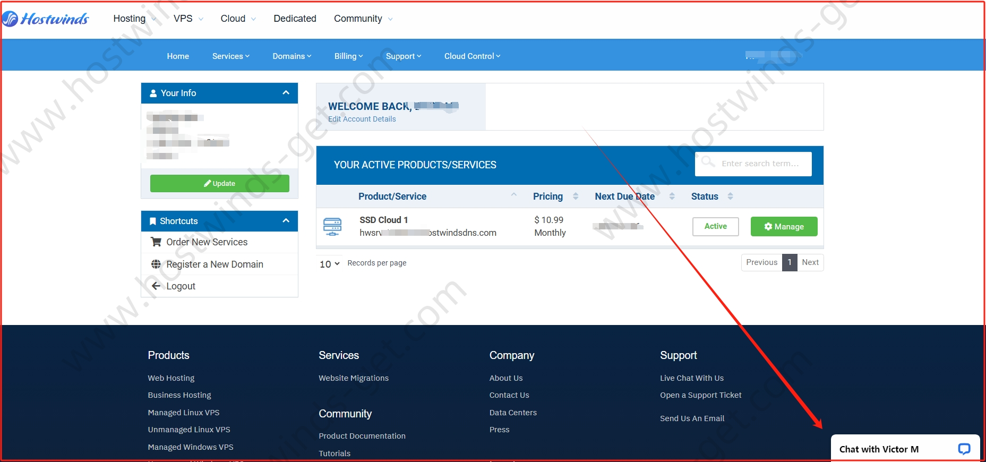Click the magnifier icon in the search box
Viewport: 986px width, 462px height.
(708, 161)
